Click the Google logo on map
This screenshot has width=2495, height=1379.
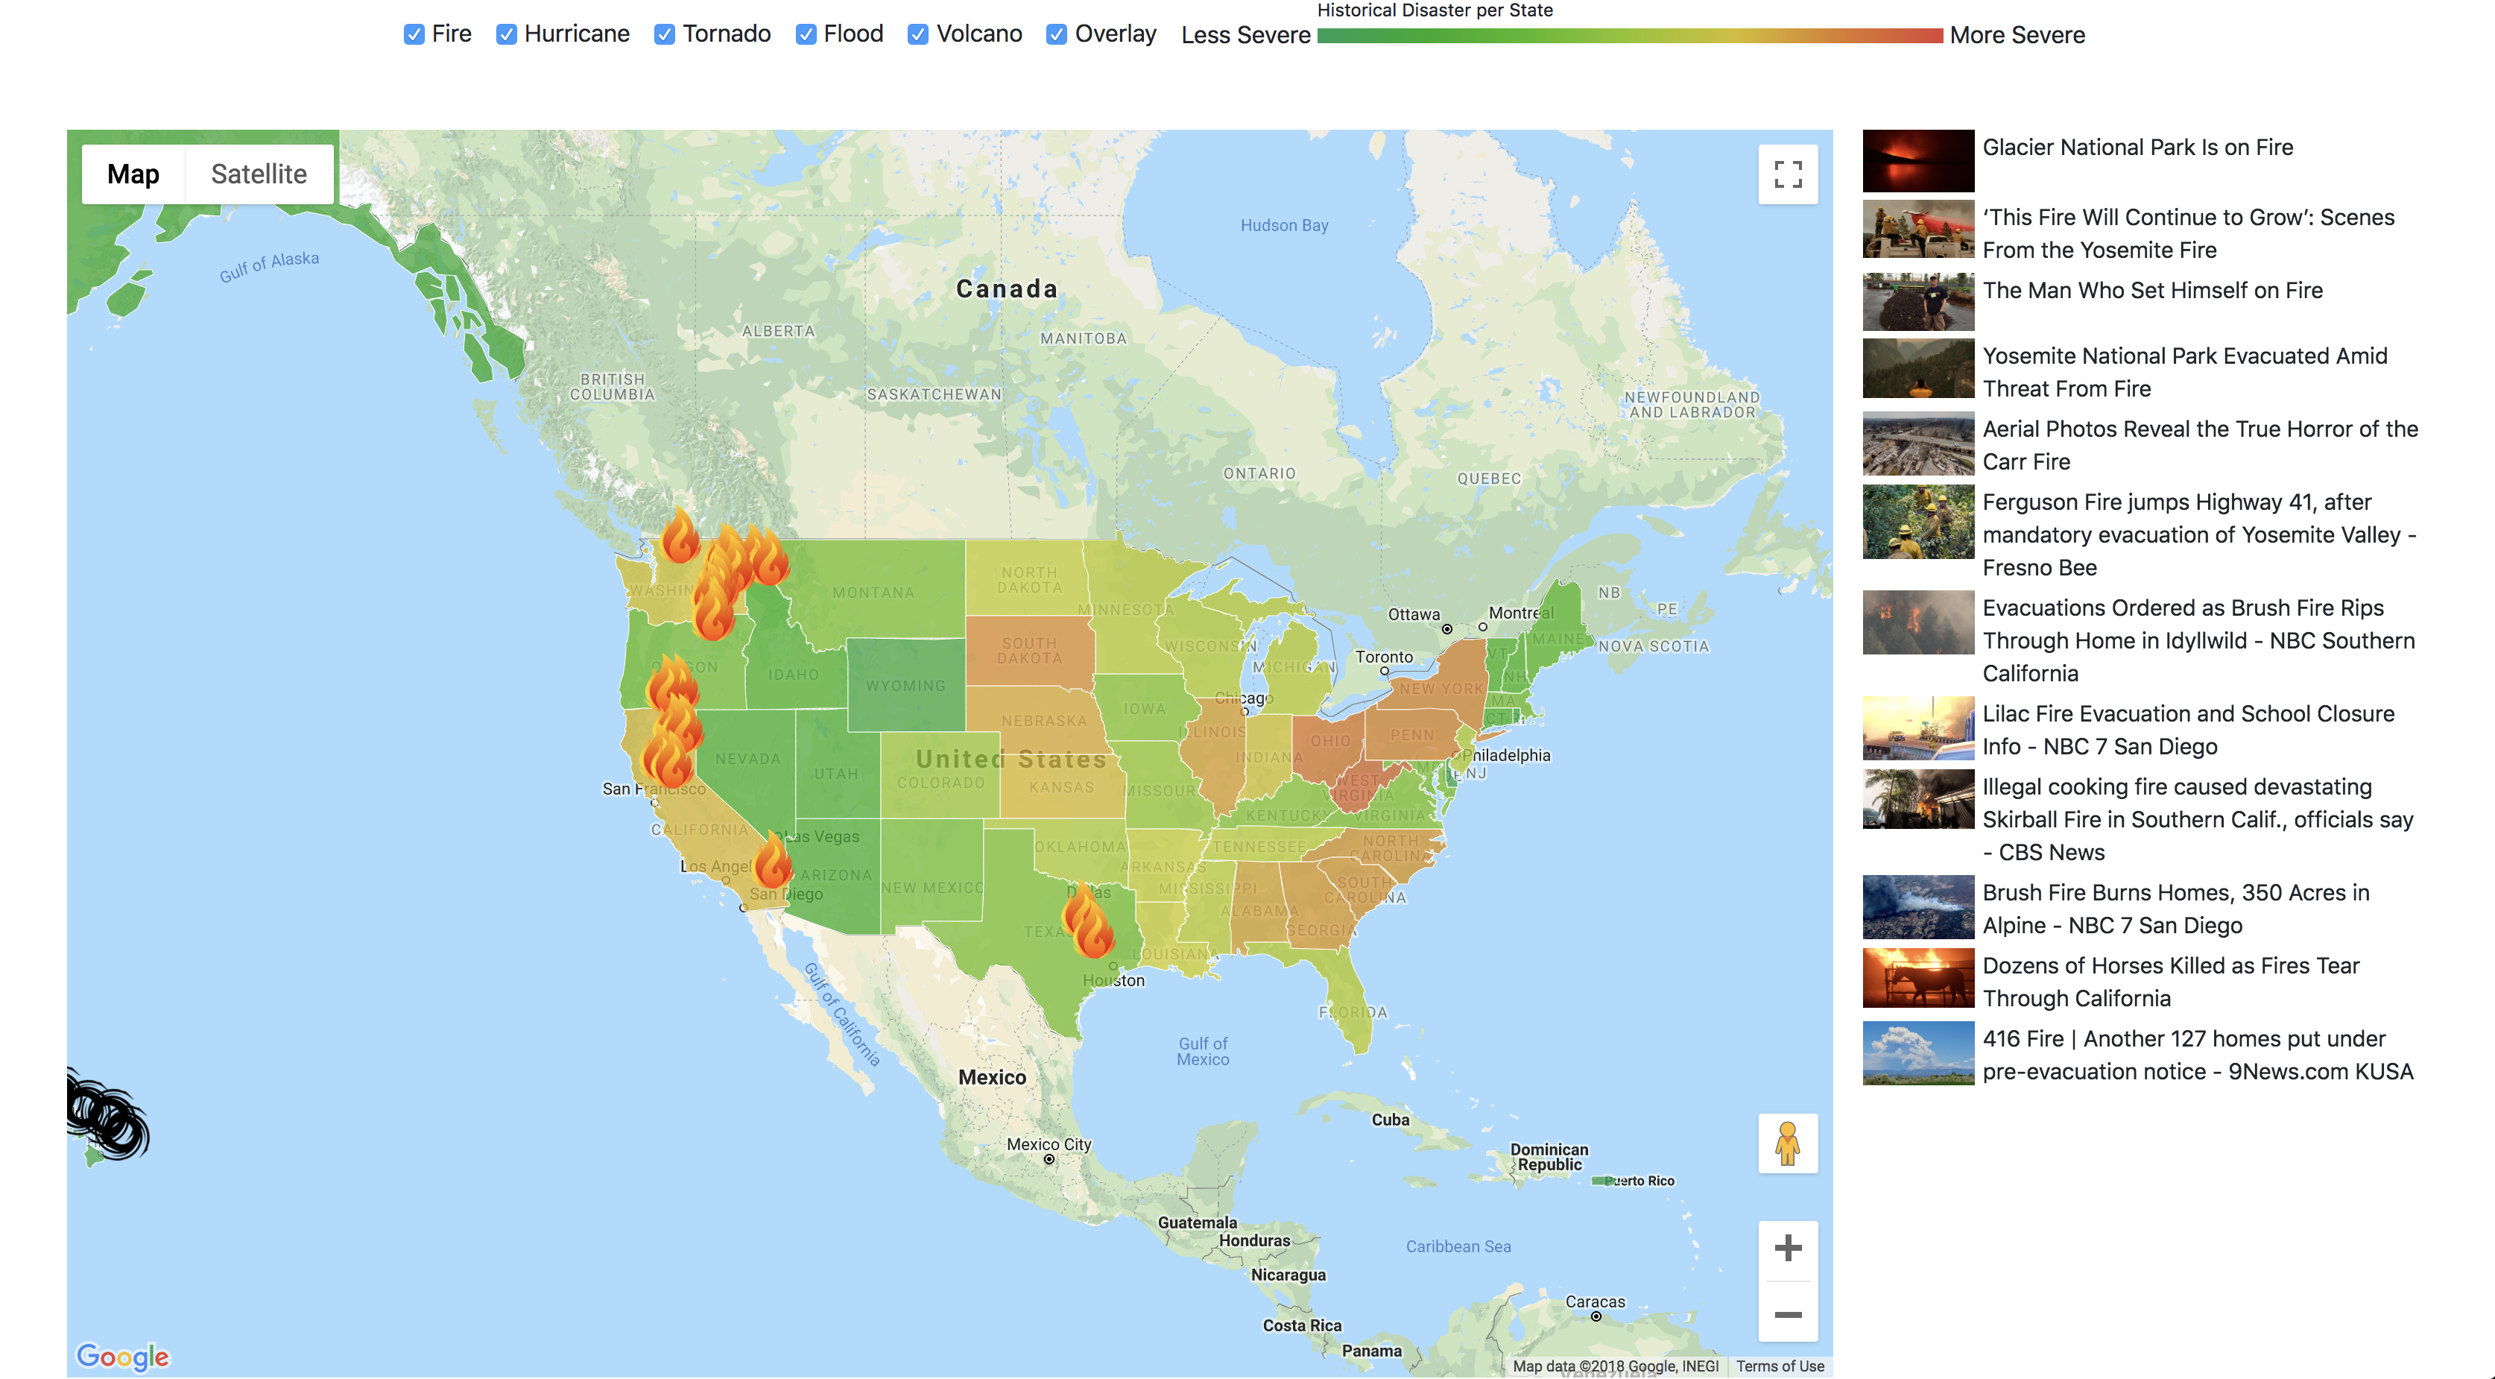click(x=123, y=1356)
